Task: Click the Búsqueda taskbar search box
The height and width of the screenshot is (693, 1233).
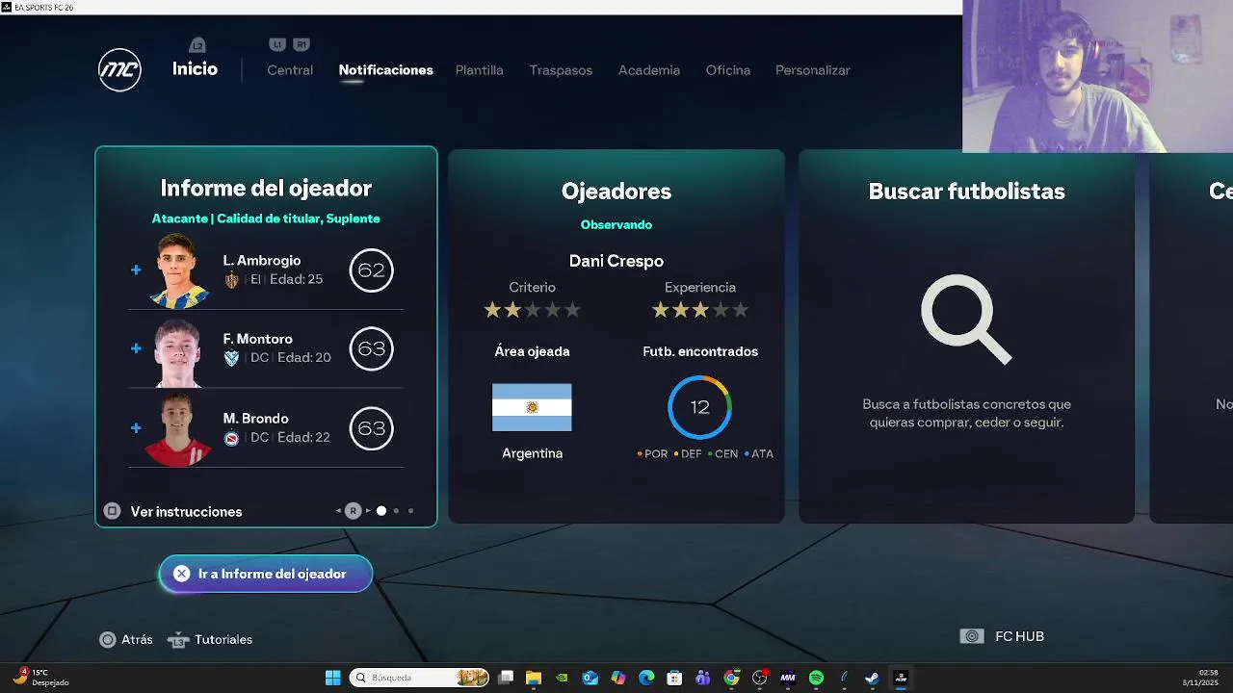Action: (419, 678)
